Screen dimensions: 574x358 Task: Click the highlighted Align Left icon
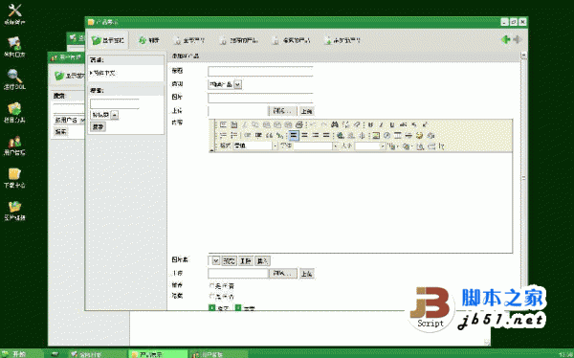pos(294,136)
